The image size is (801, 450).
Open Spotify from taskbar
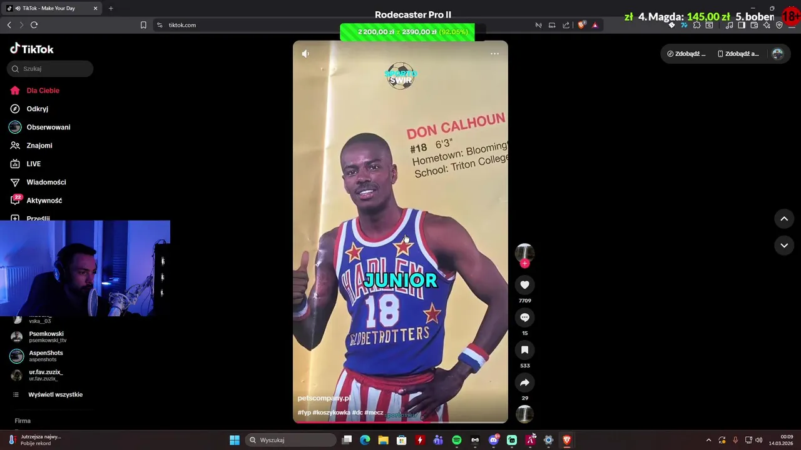[x=457, y=440]
